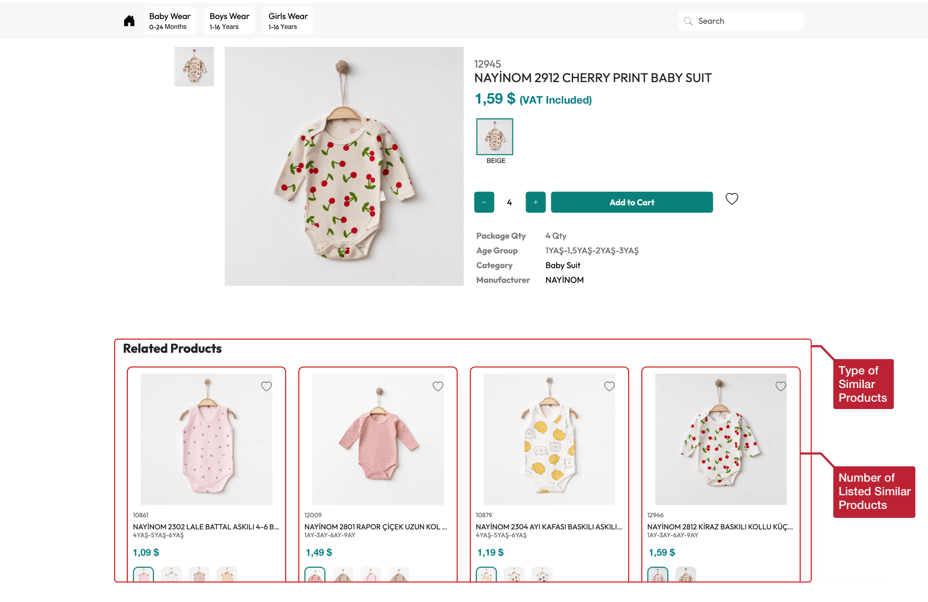928x602 pixels.
Task: Select the BEIGE color swatch
Action: [x=495, y=137]
